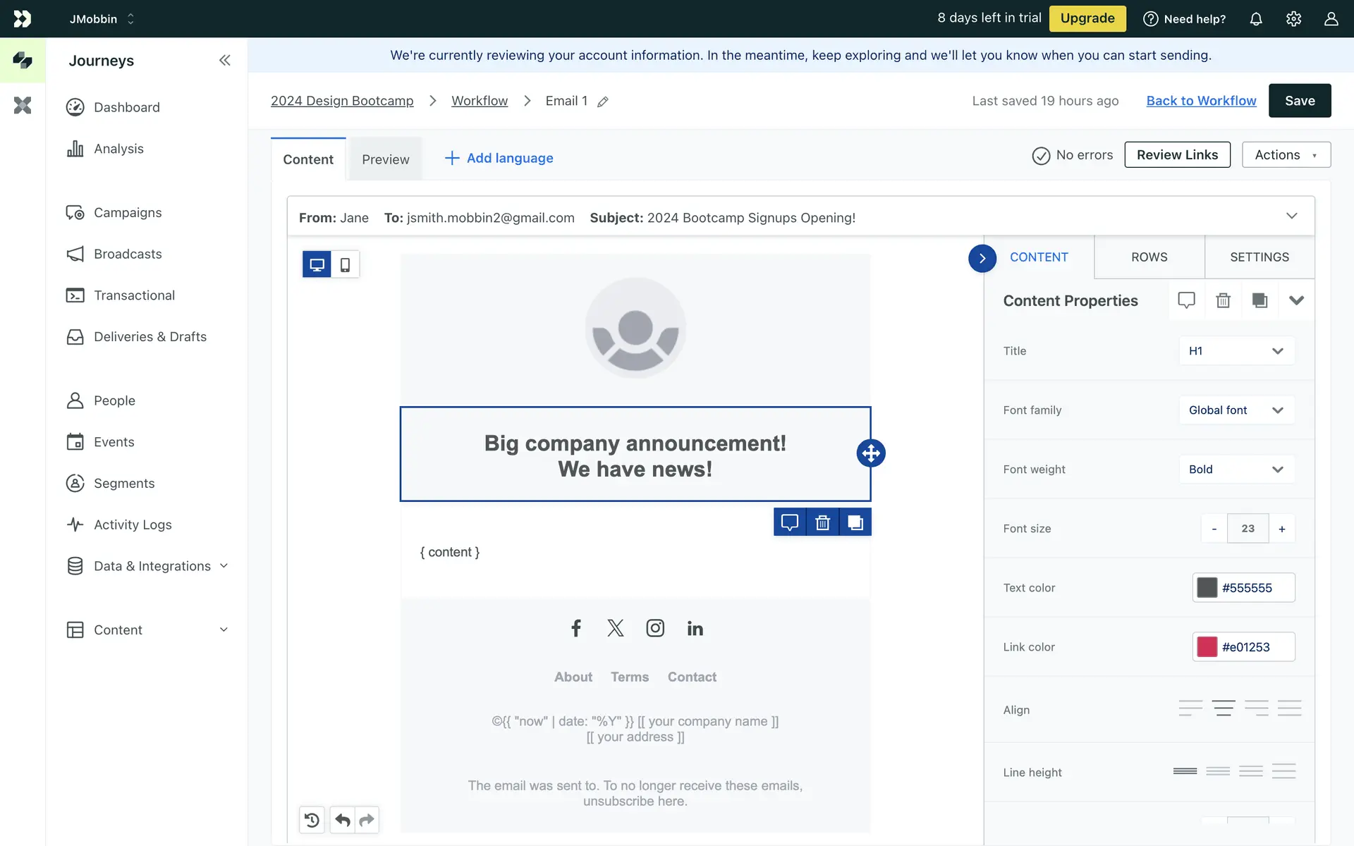Collapse the Journeys sidebar
The image size is (1354, 846).
click(224, 61)
